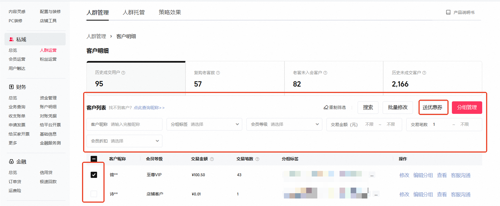Click the 私域 people icon in sidebar
500x206 pixels.
point(11,39)
